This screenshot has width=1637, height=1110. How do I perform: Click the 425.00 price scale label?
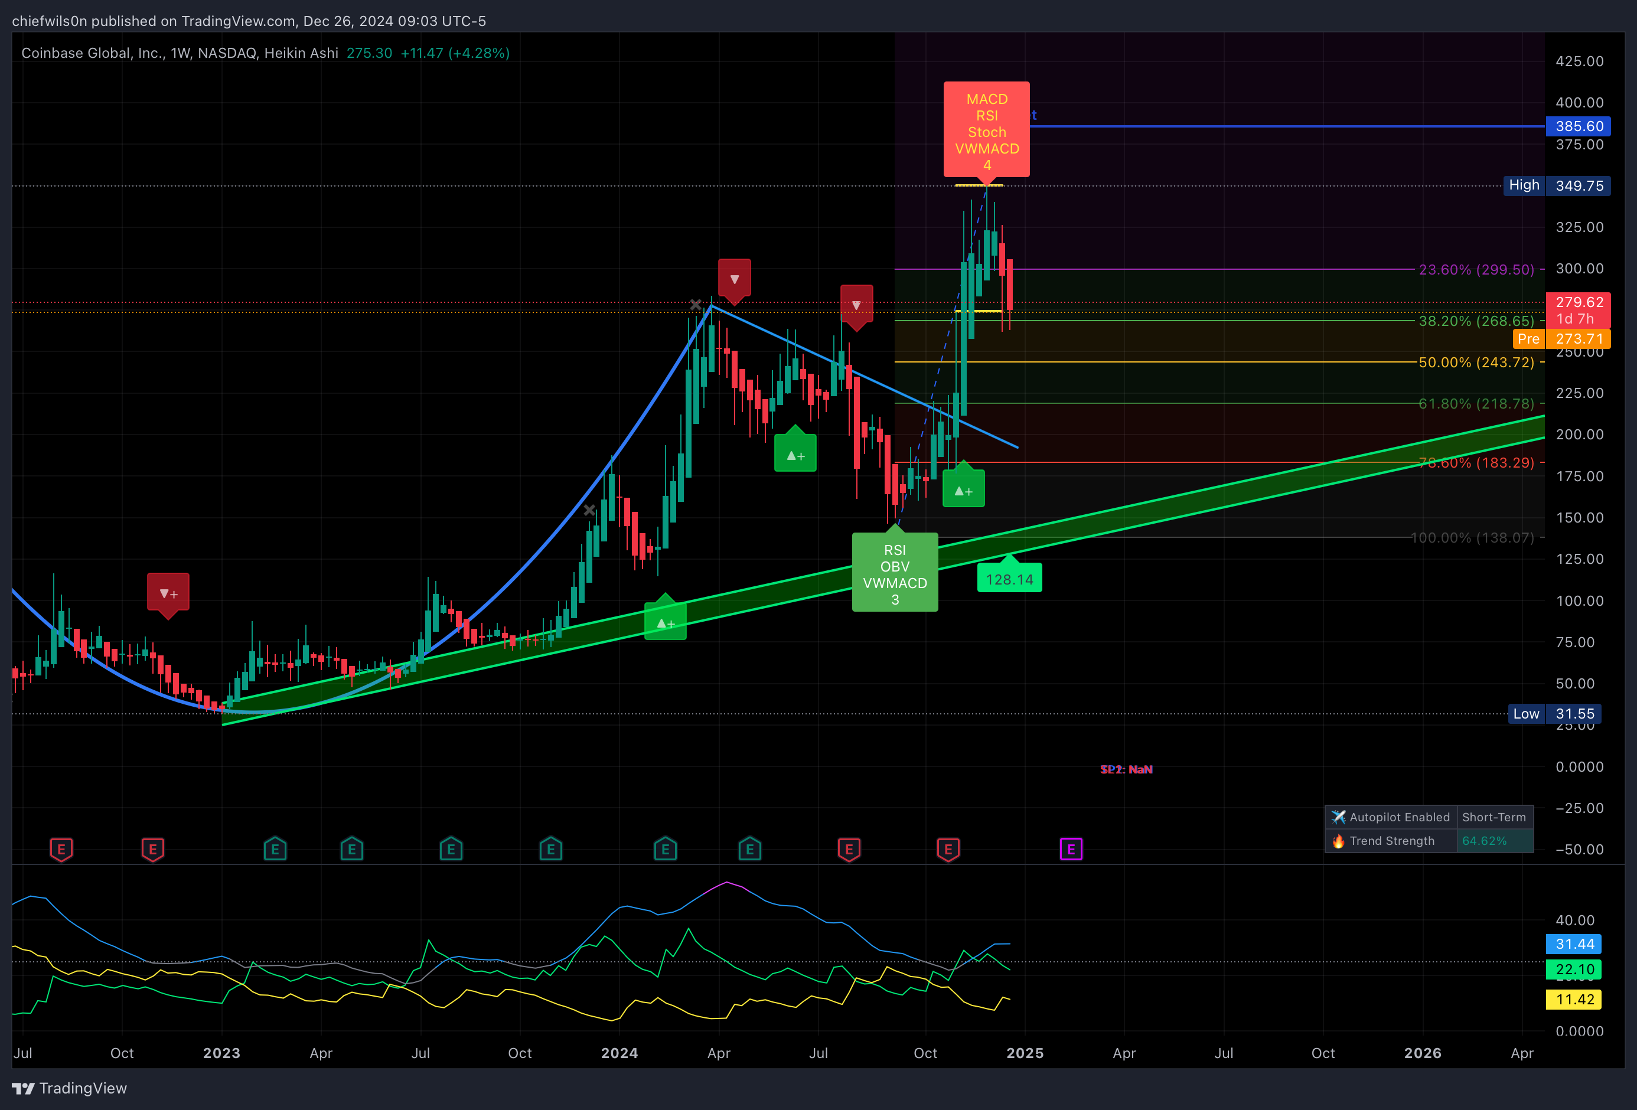[x=1579, y=61]
